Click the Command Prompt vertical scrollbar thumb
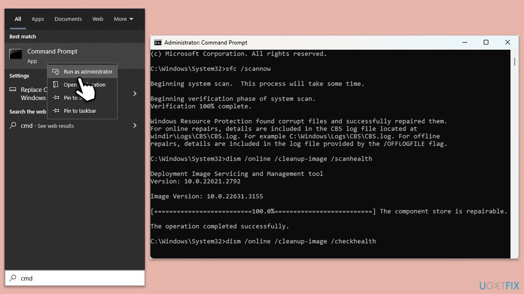Image resolution: width=524 pixels, height=294 pixels. [x=515, y=61]
